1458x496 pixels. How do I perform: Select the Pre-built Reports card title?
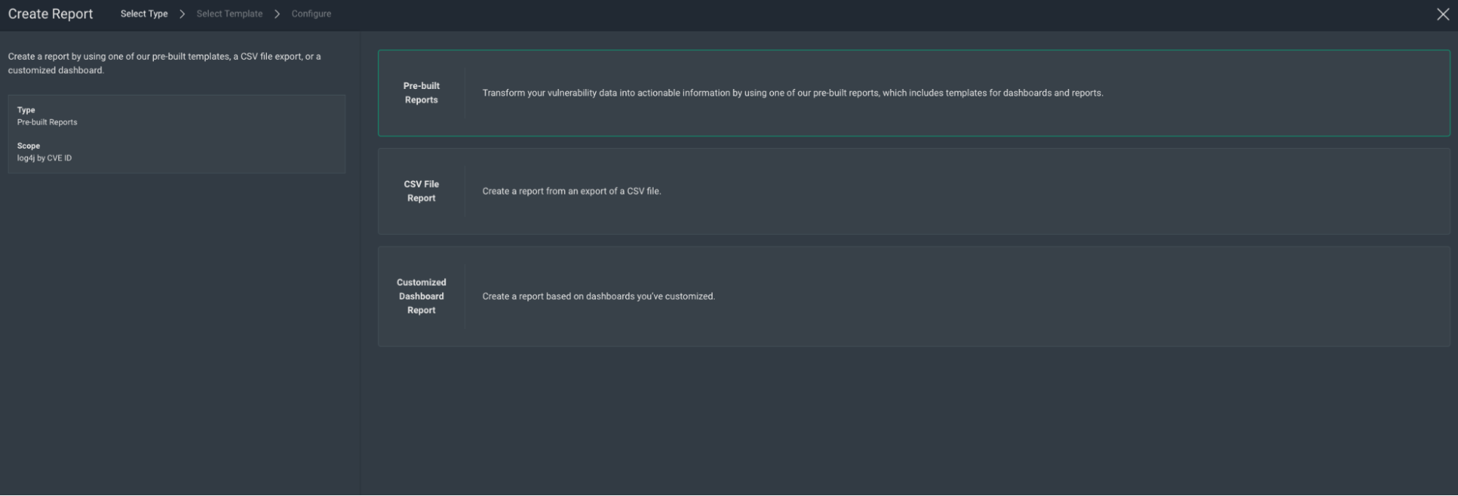tap(421, 93)
